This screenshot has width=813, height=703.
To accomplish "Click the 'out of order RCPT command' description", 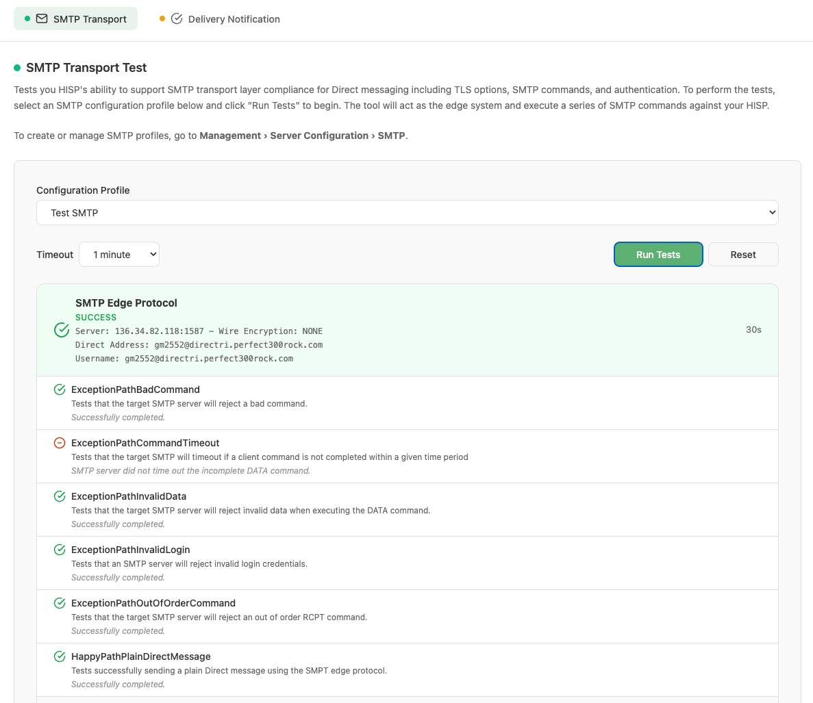I will point(219,617).
